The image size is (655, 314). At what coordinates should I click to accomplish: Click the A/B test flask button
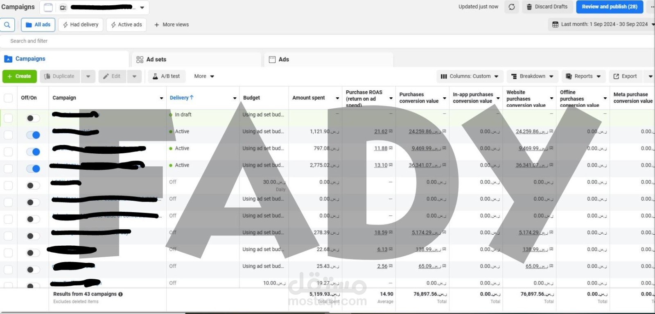click(166, 76)
